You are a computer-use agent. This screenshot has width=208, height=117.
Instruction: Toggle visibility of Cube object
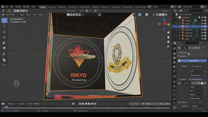[202, 27]
